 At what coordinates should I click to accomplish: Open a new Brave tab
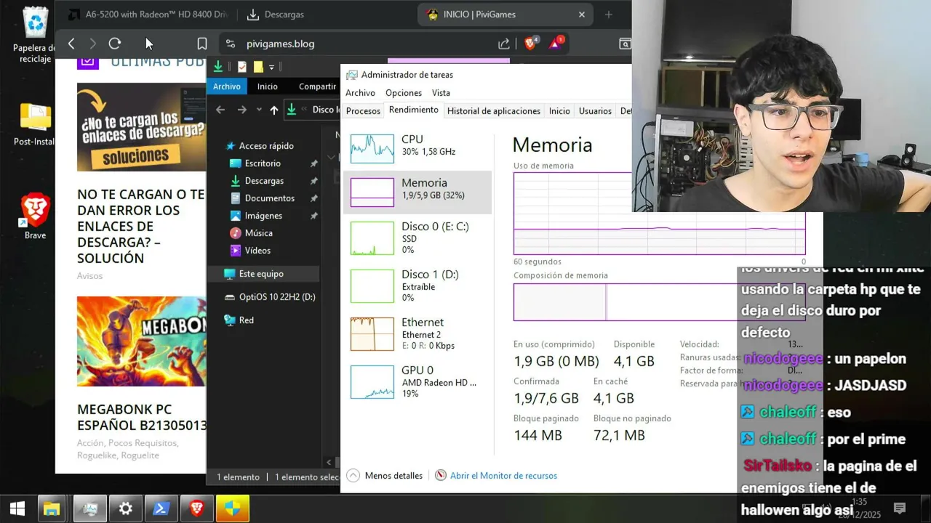tap(609, 15)
